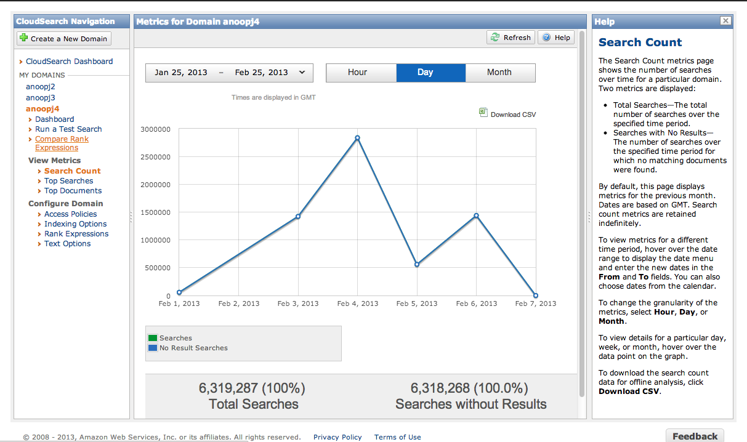Click the arrow bullet before CloudSearch Dashboard

pos(22,62)
